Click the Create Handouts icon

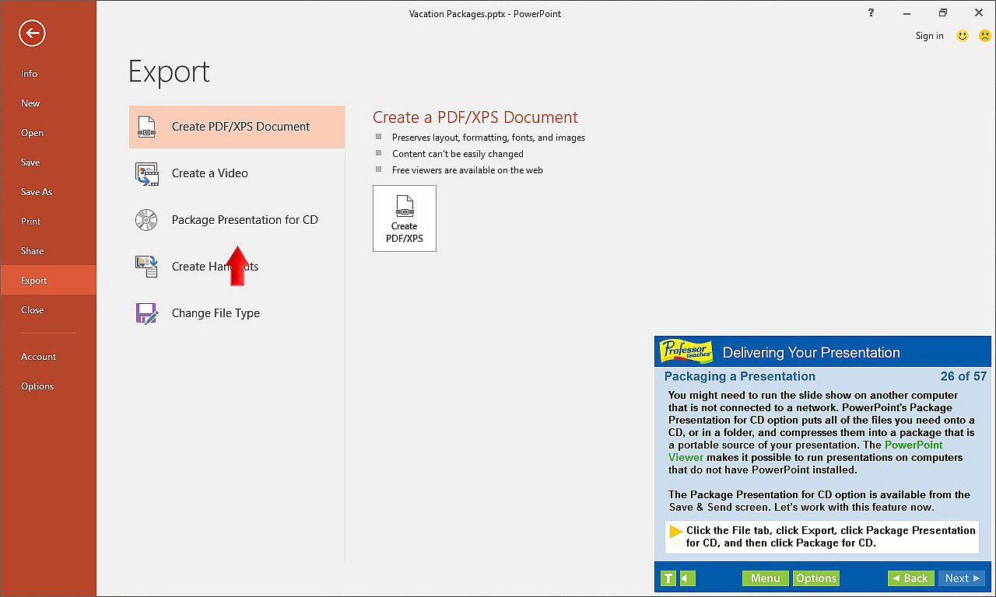146,267
